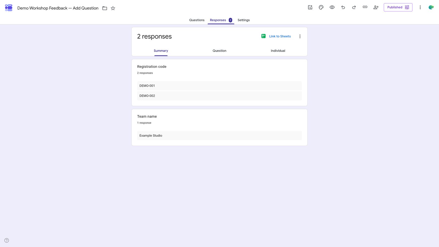The width and height of the screenshot is (439, 247).
Task: Click the form title Demo Workshop Feedback
Action: [58, 8]
